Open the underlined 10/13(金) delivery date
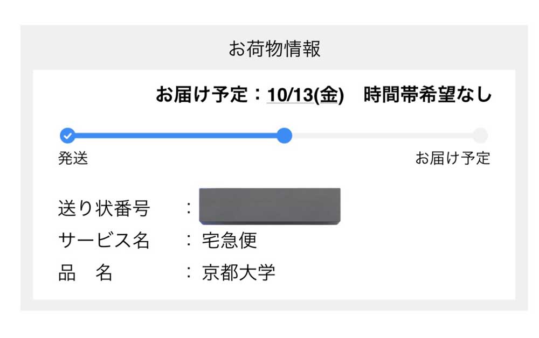The image size is (539, 338). point(305,95)
